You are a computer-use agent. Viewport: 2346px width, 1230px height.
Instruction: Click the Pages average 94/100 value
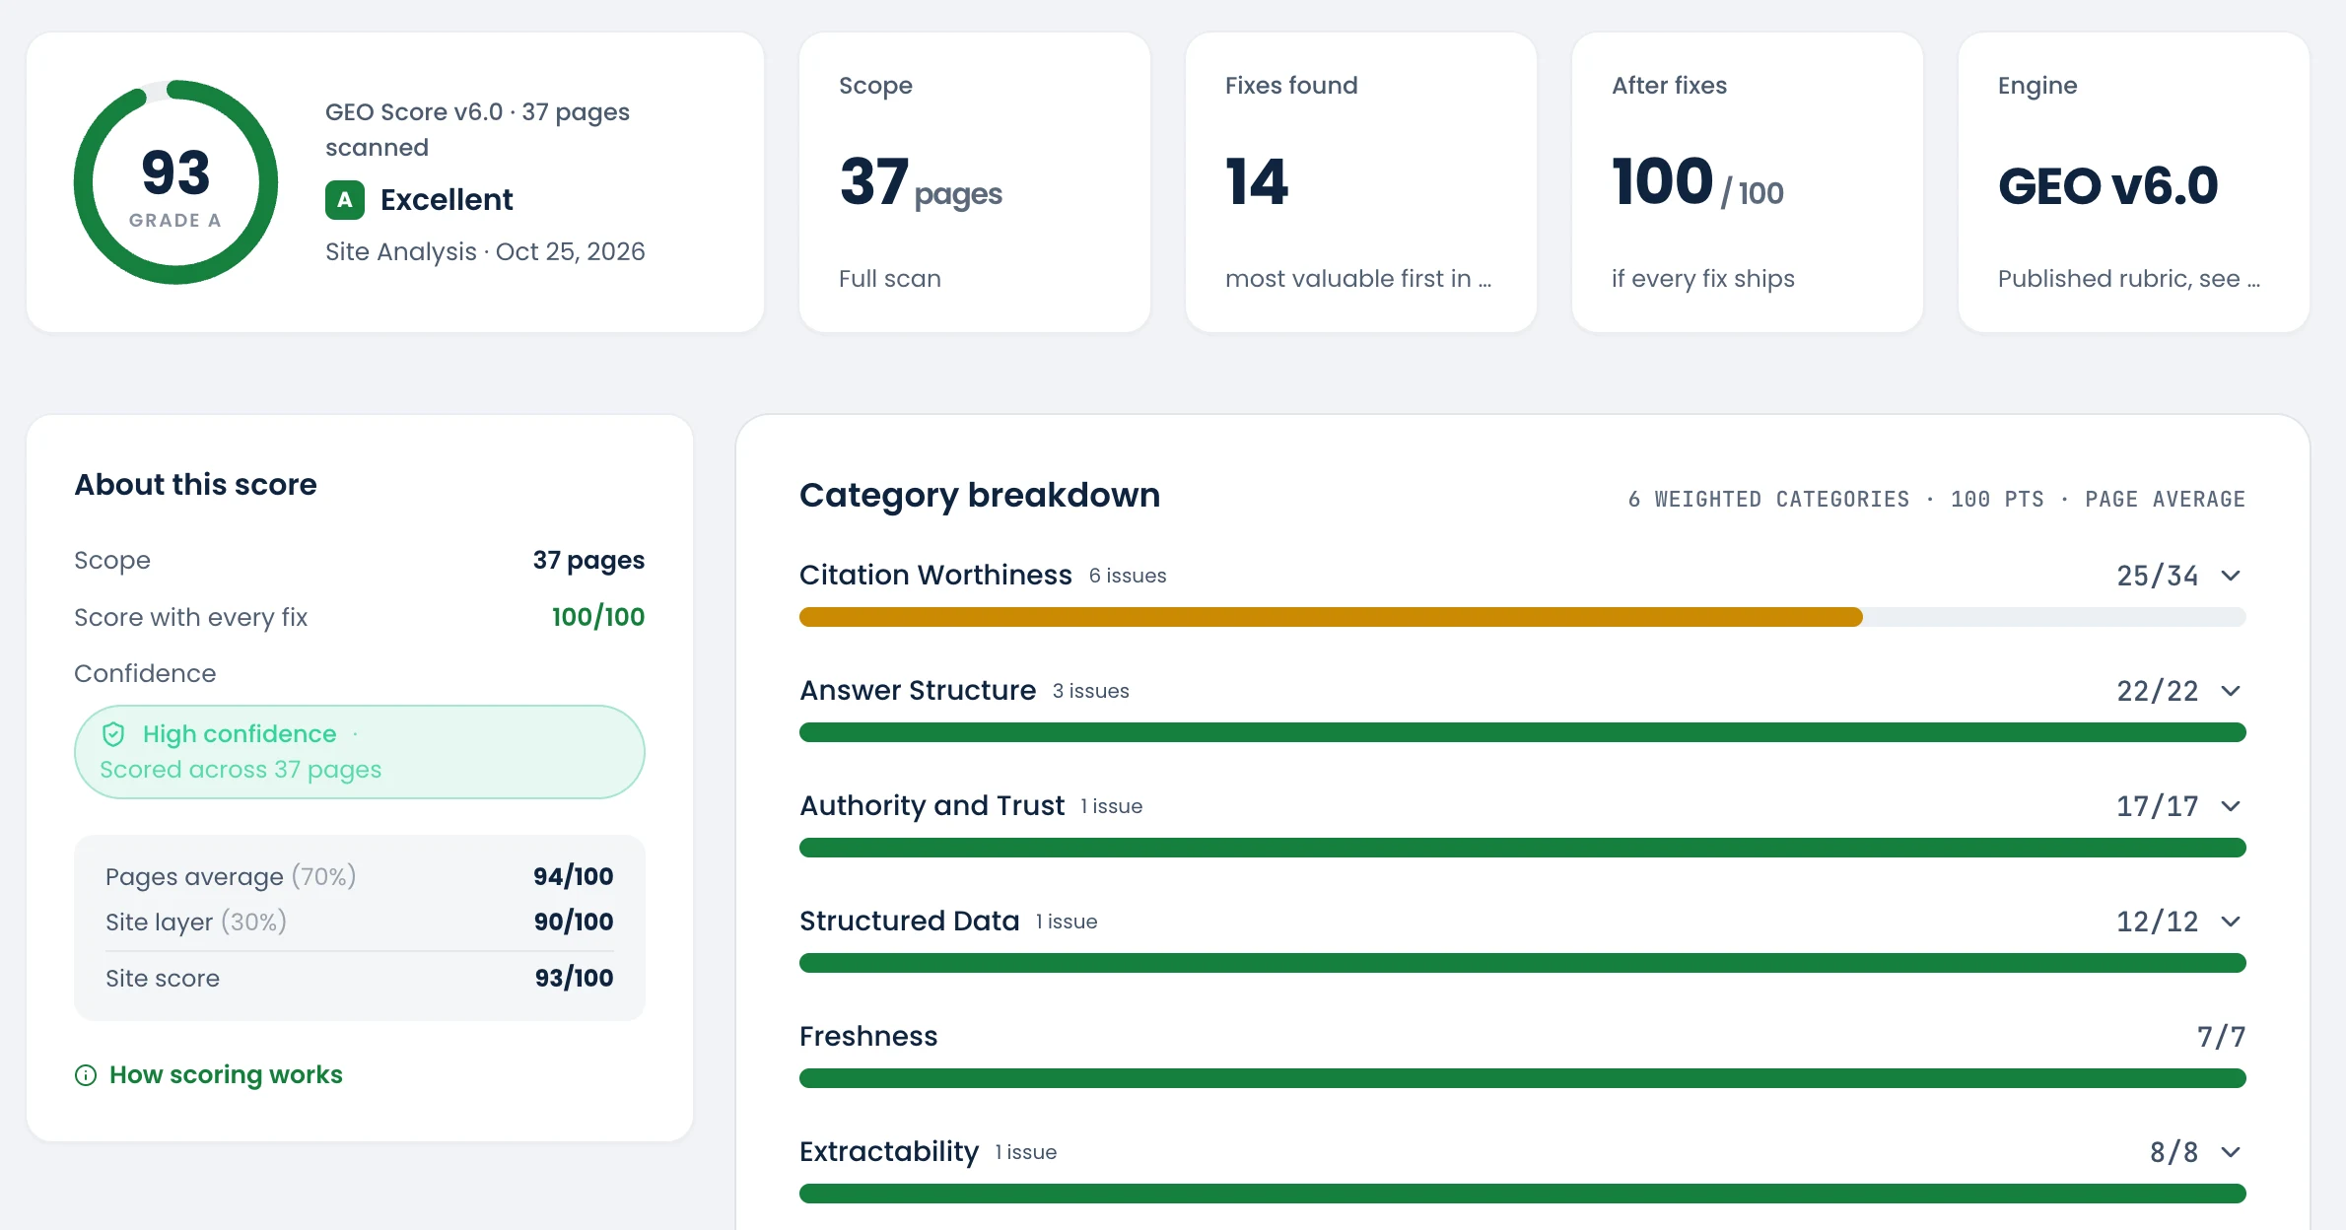(x=574, y=876)
